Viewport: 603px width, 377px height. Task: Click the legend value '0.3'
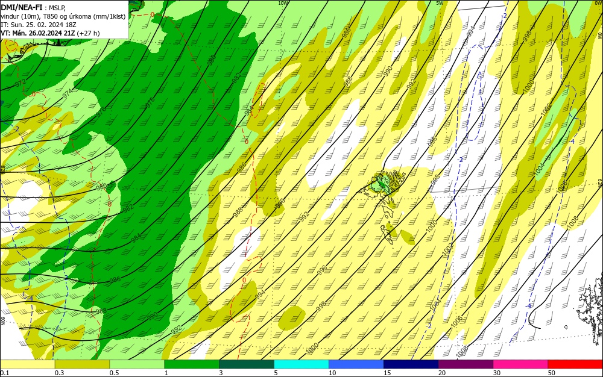point(59,373)
